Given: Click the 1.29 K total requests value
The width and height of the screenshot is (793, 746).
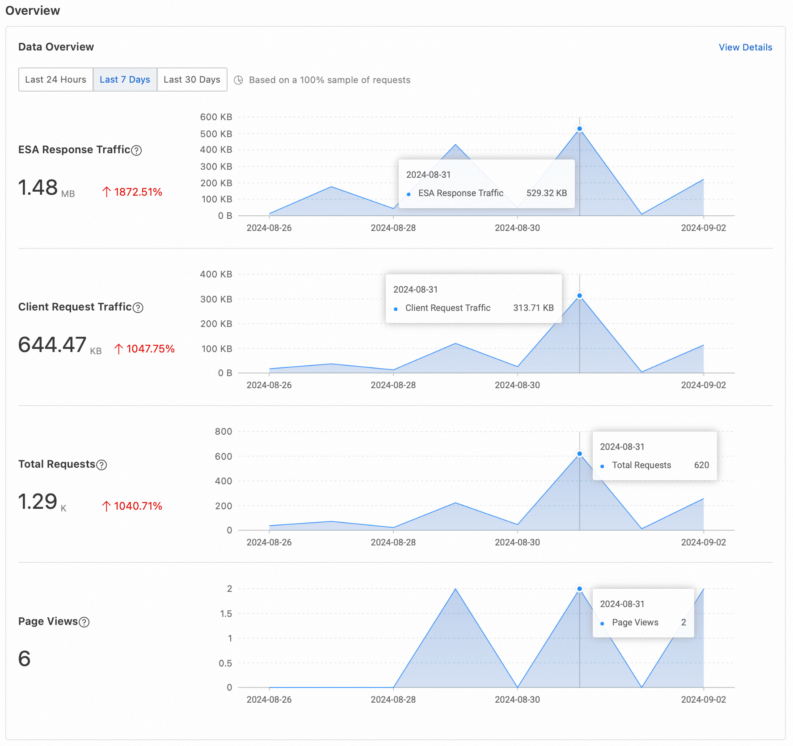Looking at the screenshot, I should [42, 502].
